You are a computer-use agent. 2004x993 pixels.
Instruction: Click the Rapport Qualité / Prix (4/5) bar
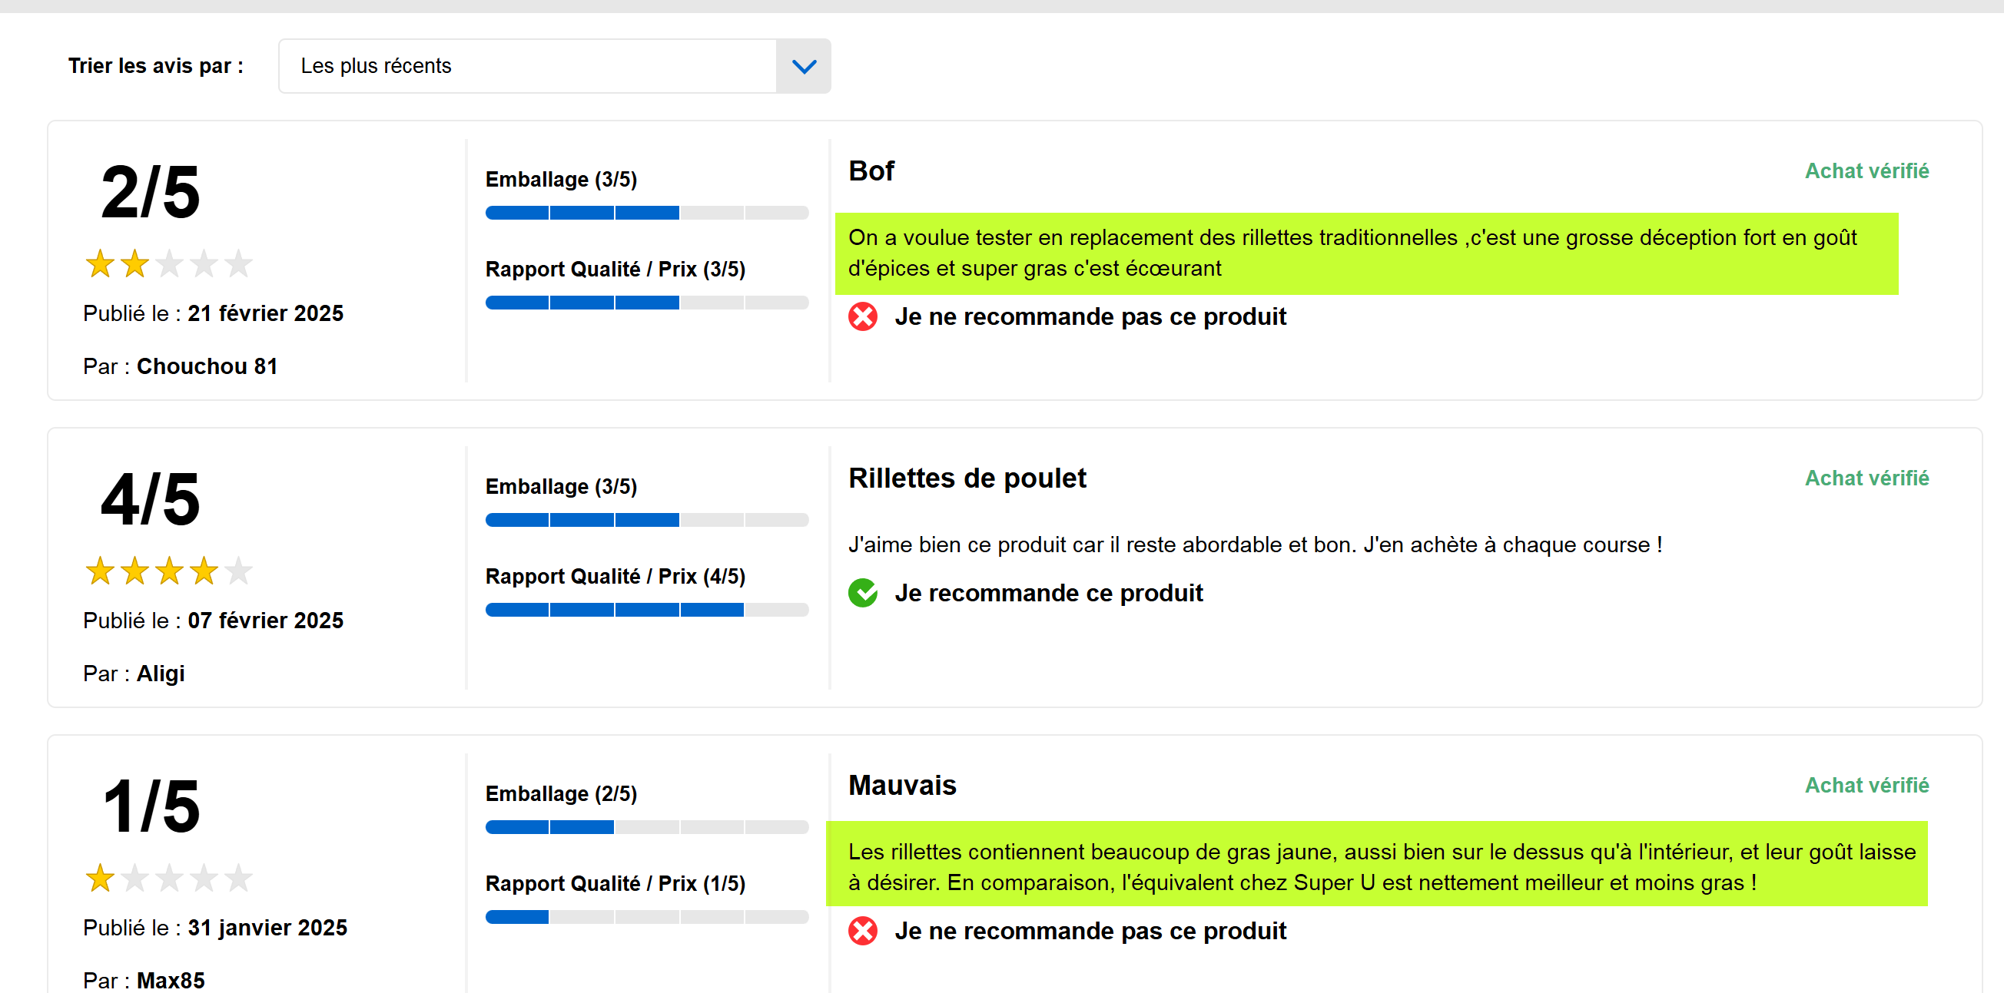646,610
